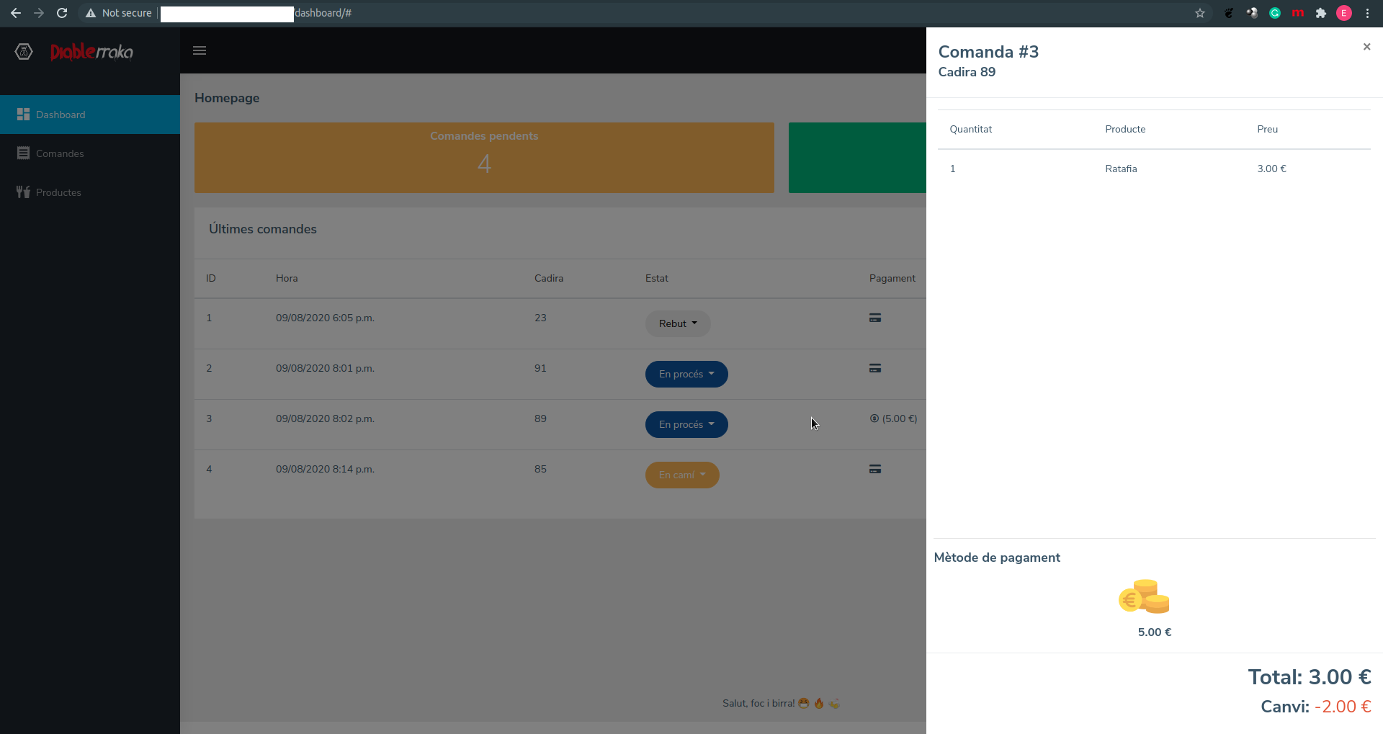Click the Pagament column header
The image size is (1383, 734).
pos(892,278)
